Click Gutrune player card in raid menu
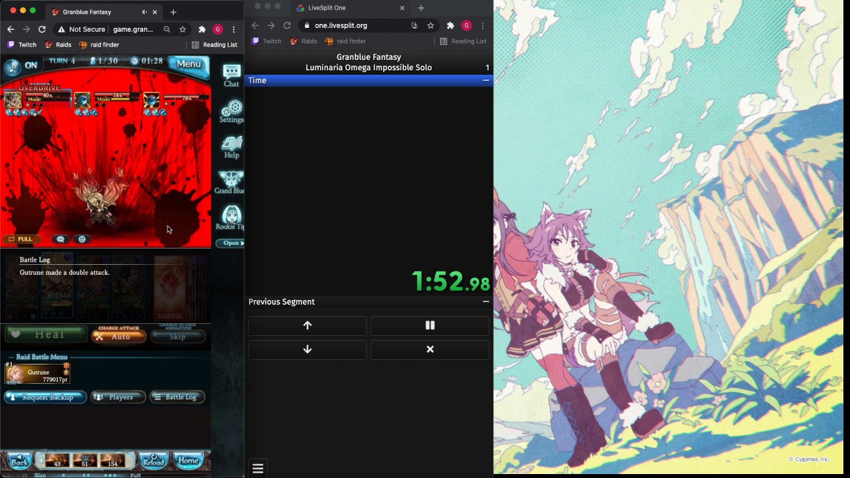850x478 pixels. (x=37, y=374)
